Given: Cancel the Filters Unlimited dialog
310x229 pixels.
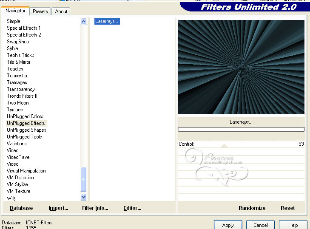Looking at the screenshot, I should [260, 225].
